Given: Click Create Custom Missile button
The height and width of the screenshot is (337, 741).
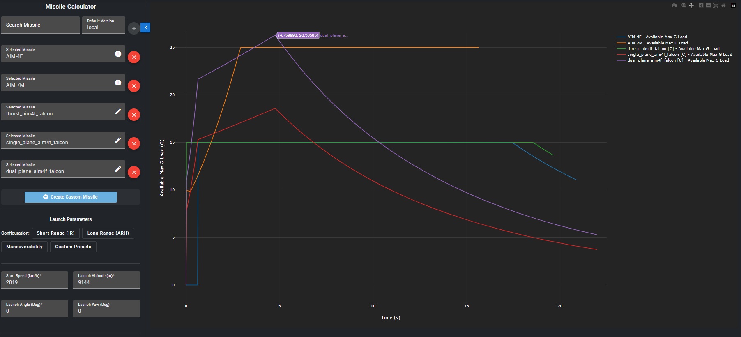Looking at the screenshot, I should click(x=71, y=197).
